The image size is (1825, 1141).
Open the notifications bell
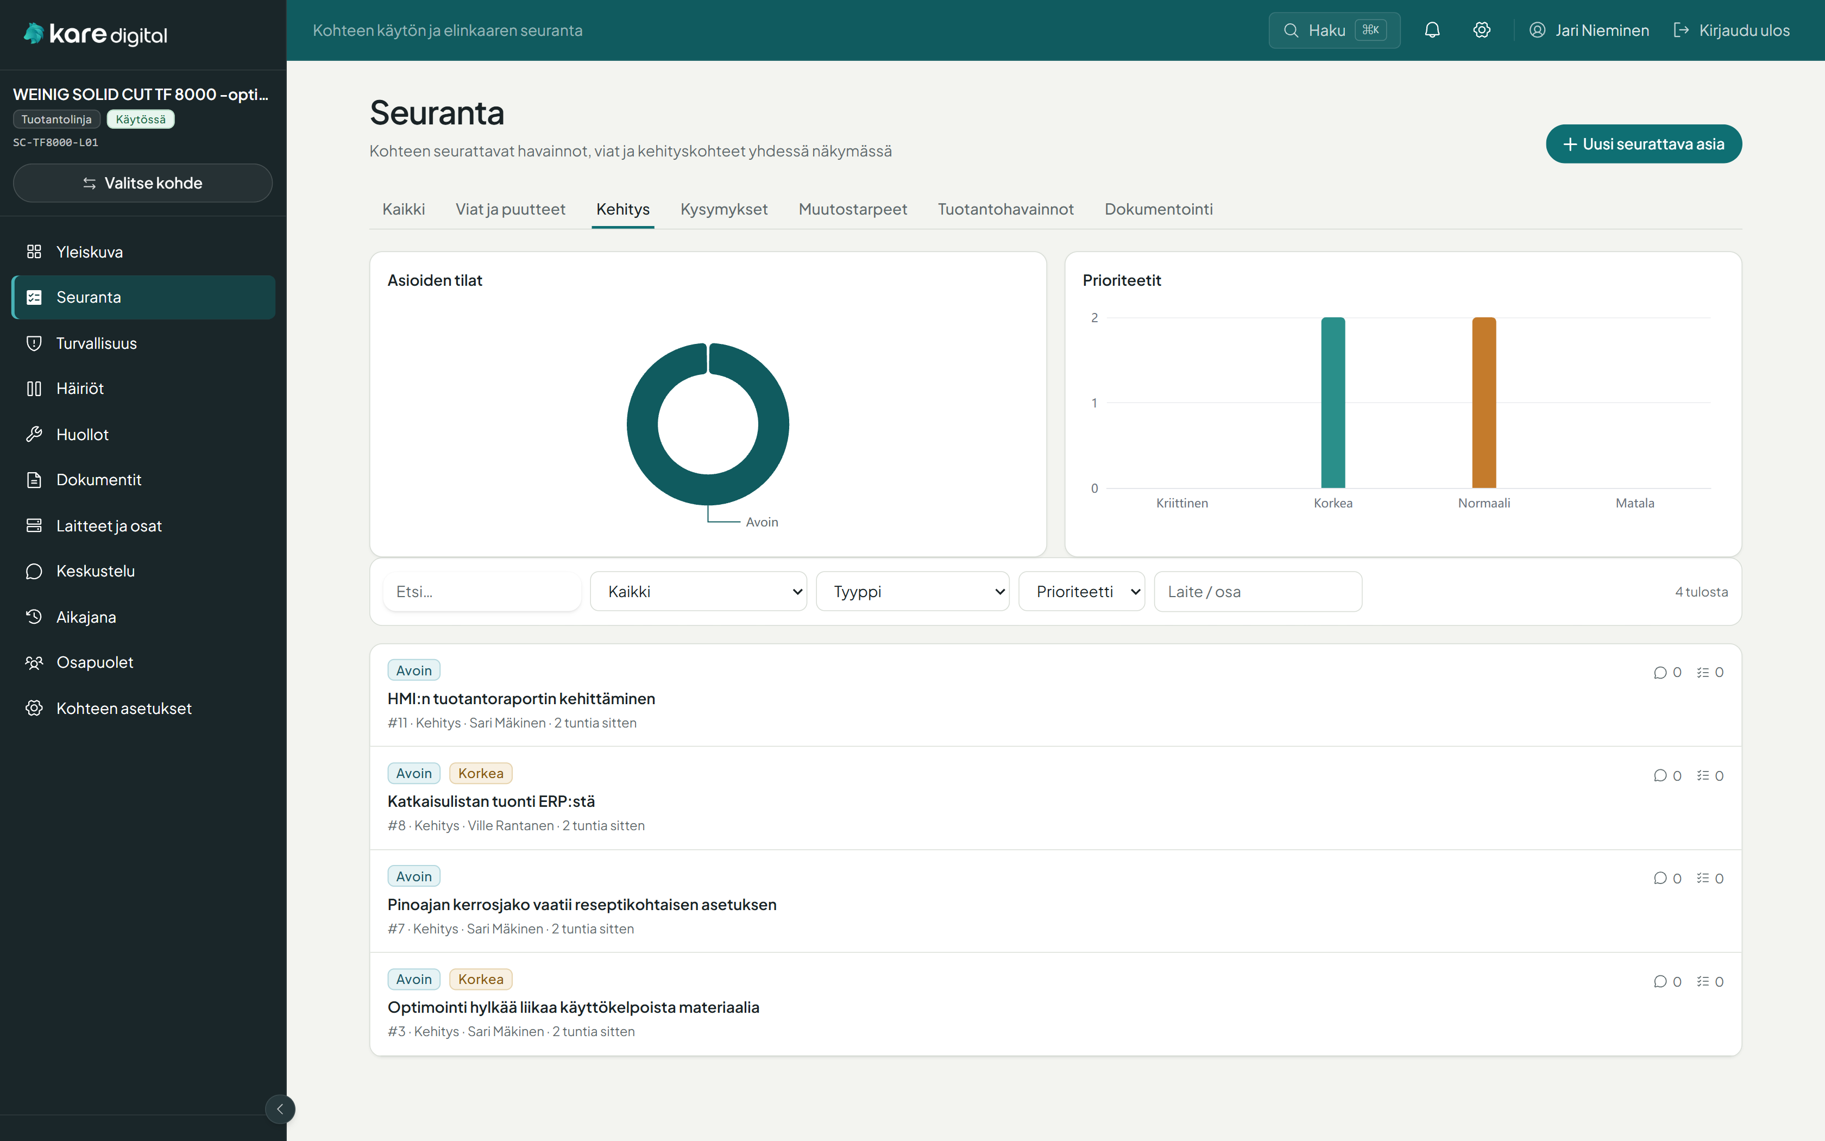click(x=1432, y=30)
